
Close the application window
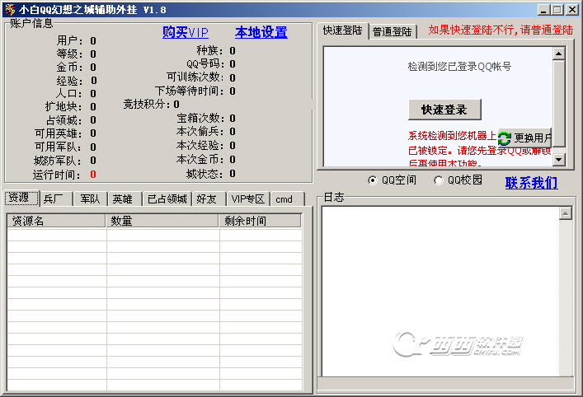click(571, 10)
